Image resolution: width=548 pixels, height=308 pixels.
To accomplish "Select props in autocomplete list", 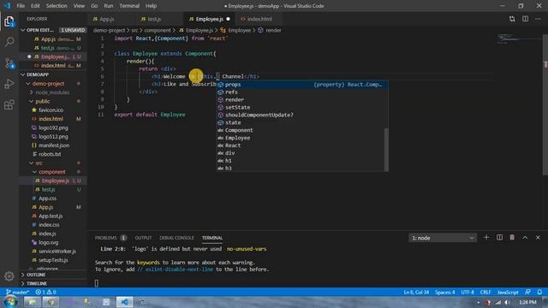I will [x=302, y=85].
